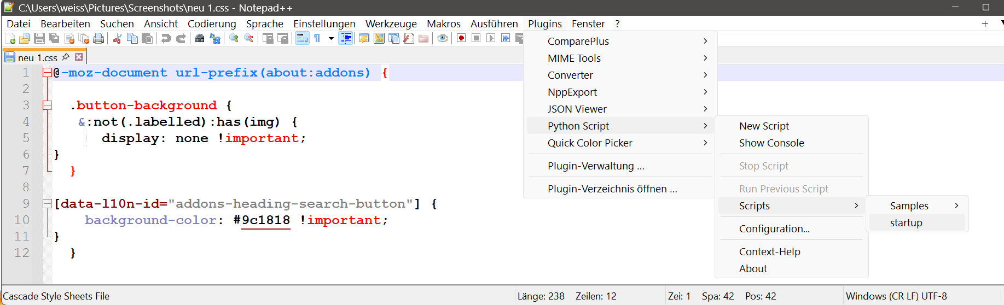This screenshot has height=305, width=1004.
Task: Toggle the indent guide toolbar button
Action: tap(346, 38)
